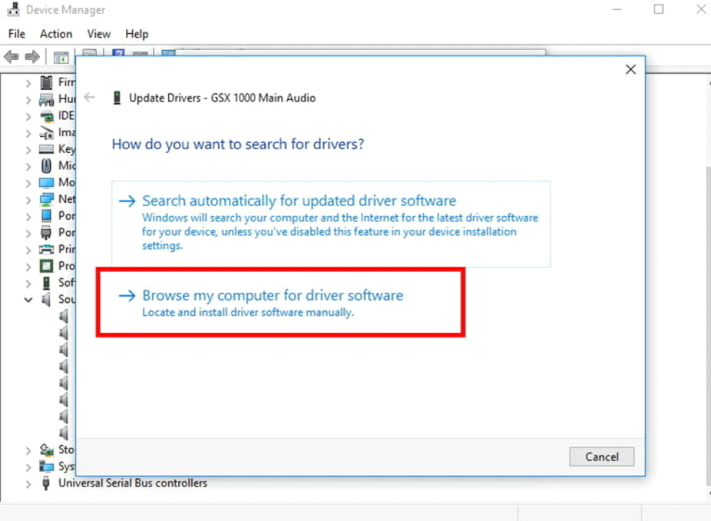Open the View menu
Viewport: 711px width, 521px height.
pos(98,34)
